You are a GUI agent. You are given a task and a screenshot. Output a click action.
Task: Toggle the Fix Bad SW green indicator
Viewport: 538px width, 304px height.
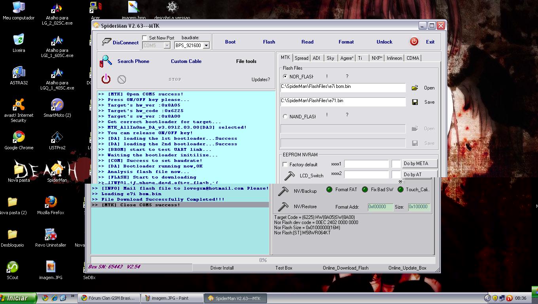(x=365, y=190)
